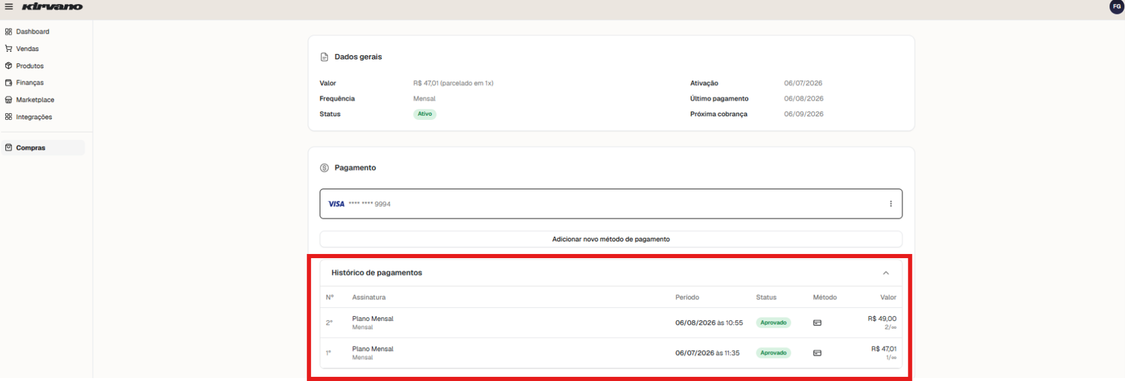Click the Assinatura column header
Viewport: 1125px width, 381px height.
point(368,297)
